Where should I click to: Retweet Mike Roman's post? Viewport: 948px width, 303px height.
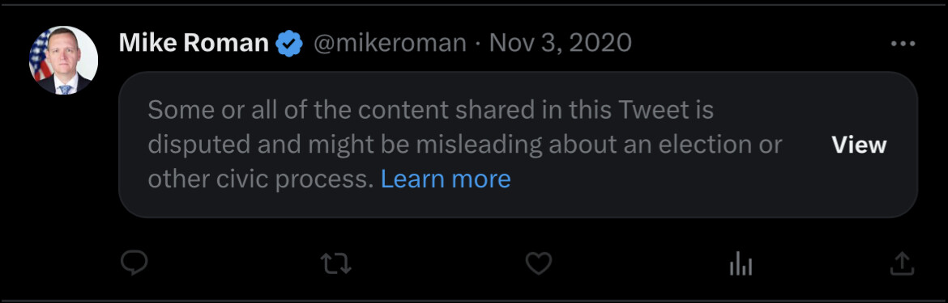[x=335, y=263]
